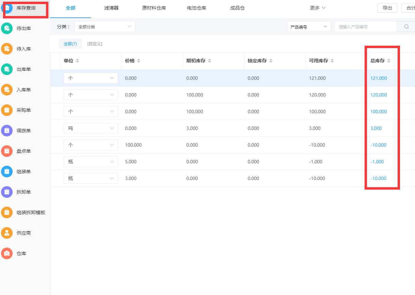Switch to the 电池仓库 tab
415x295 pixels.
pyautogui.click(x=197, y=8)
